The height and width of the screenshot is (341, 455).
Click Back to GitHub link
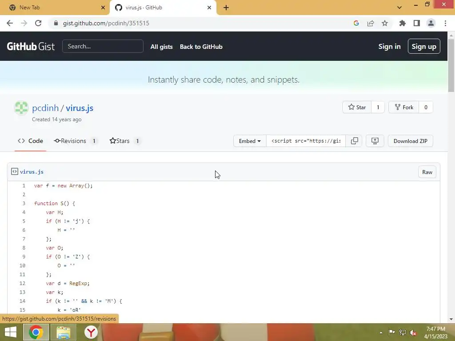[x=201, y=47]
